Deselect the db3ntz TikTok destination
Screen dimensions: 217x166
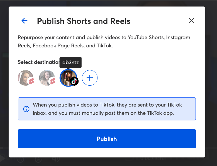pos(68,78)
